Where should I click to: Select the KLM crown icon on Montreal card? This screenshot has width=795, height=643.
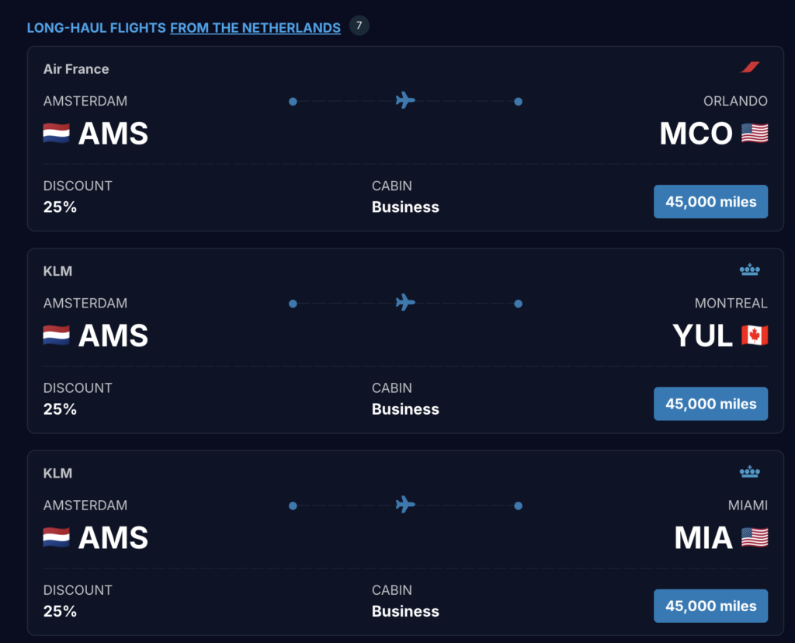(750, 269)
